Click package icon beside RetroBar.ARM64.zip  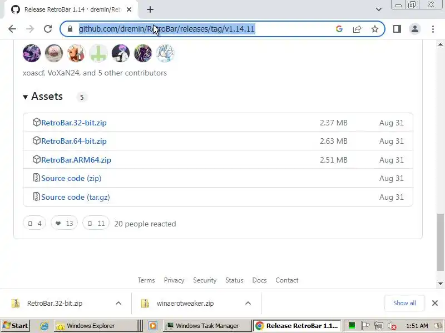tap(37, 159)
